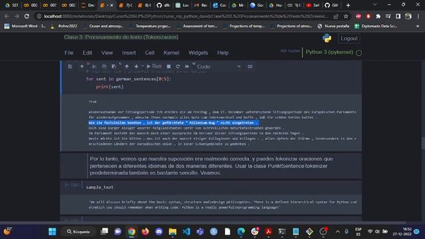425x239 pixels.
Task: Click the taskbar clock showing 27-12-2022
Action: tap(403, 232)
